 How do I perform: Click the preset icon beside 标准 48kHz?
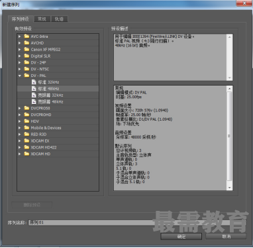[x=34, y=89]
